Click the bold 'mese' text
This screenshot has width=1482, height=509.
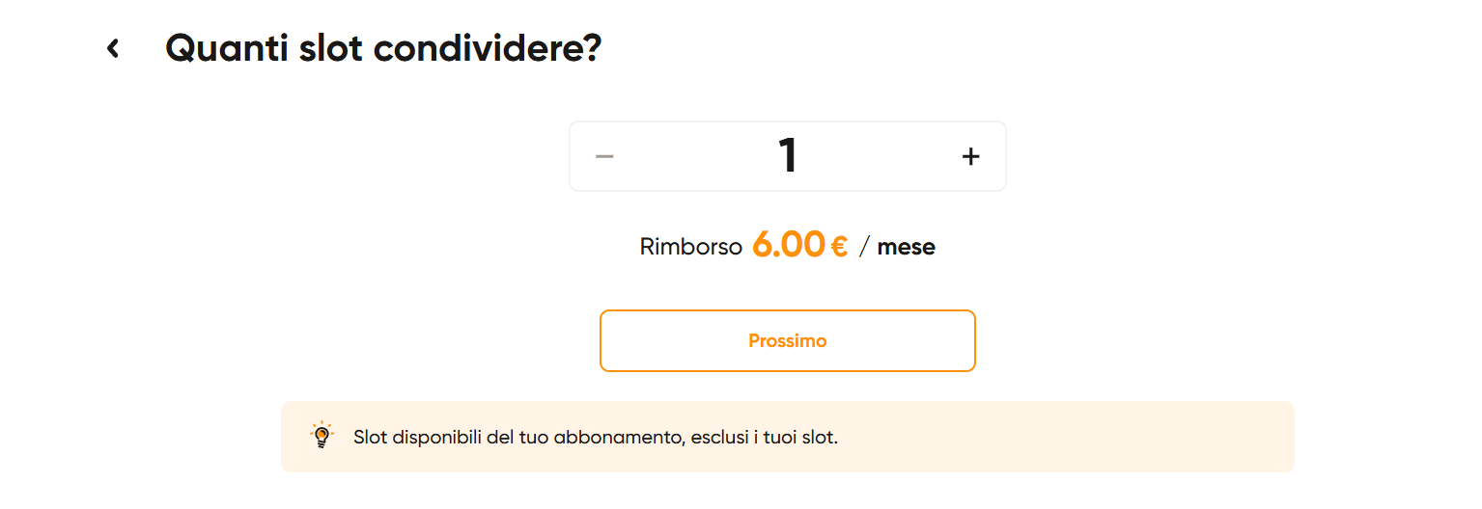point(906,248)
